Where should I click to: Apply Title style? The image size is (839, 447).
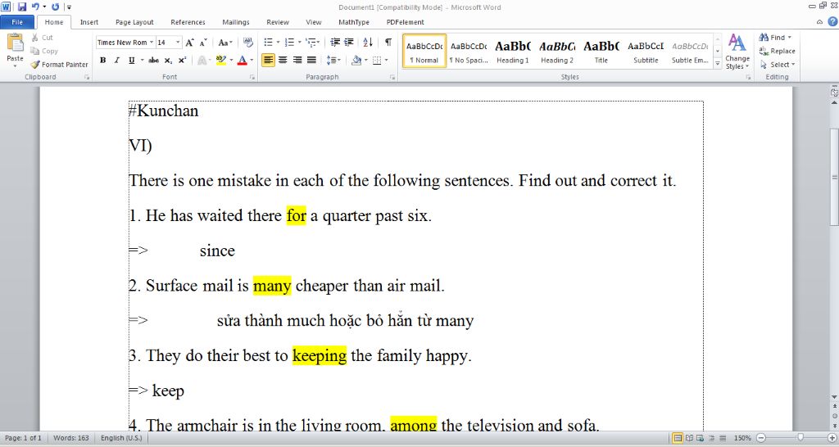coord(601,52)
